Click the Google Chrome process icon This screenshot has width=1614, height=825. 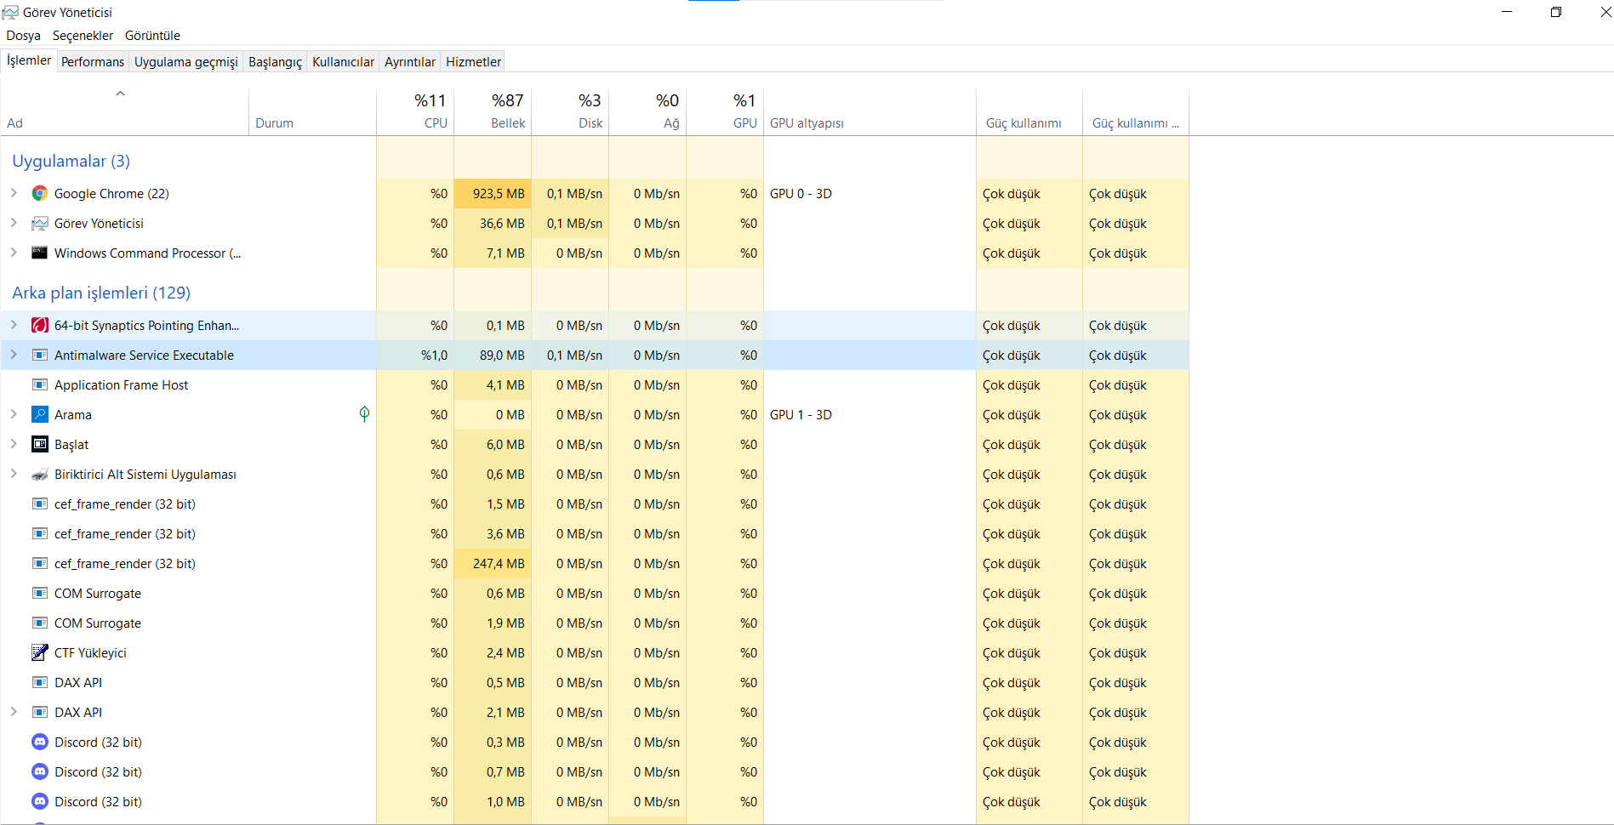coord(39,194)
